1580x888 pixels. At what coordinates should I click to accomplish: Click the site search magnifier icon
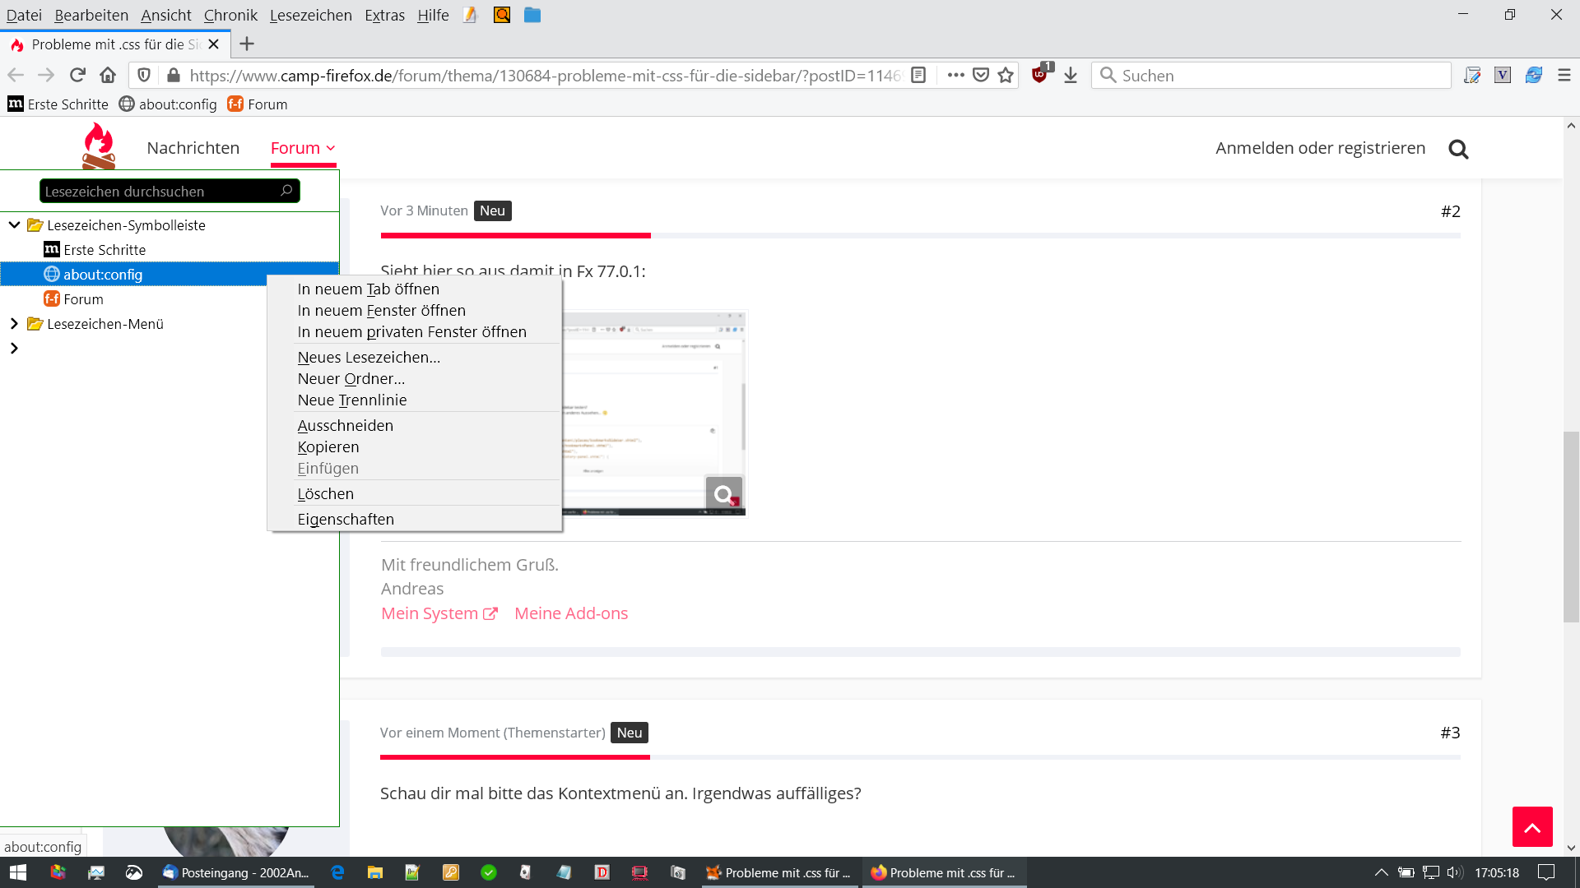pos(1458,149)
